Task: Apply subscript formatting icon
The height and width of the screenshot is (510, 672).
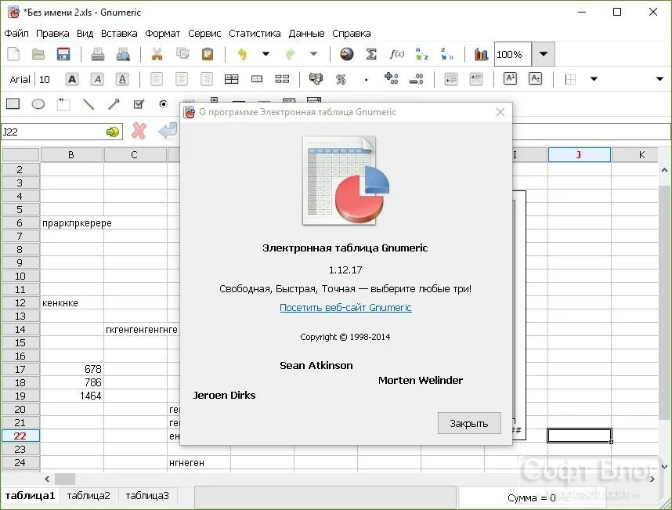Action: click(535, 79)
